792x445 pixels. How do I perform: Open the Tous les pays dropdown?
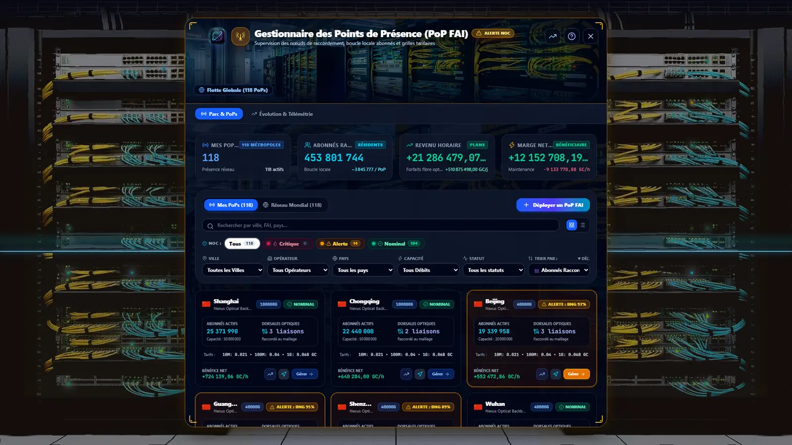coord(363,270)
